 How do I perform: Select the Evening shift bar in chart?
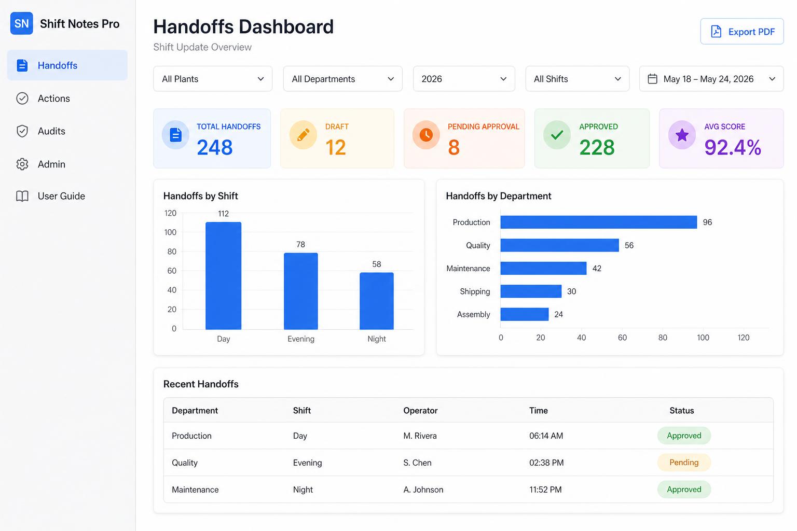(x=301, y=291)
